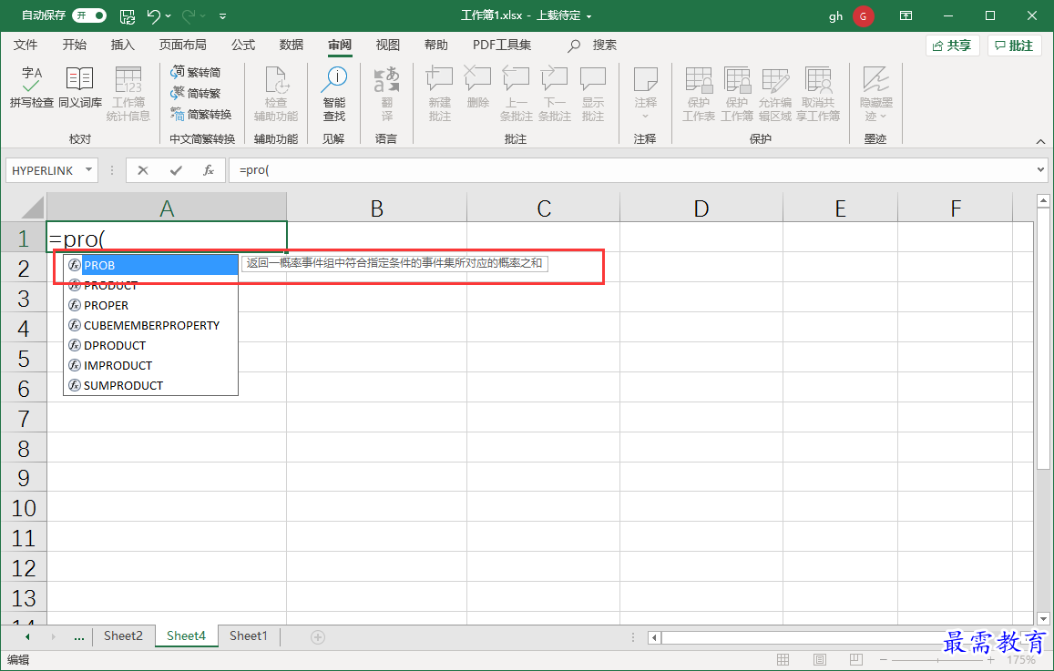
Task: Open the File menu tab
Action: click(26, 45)
